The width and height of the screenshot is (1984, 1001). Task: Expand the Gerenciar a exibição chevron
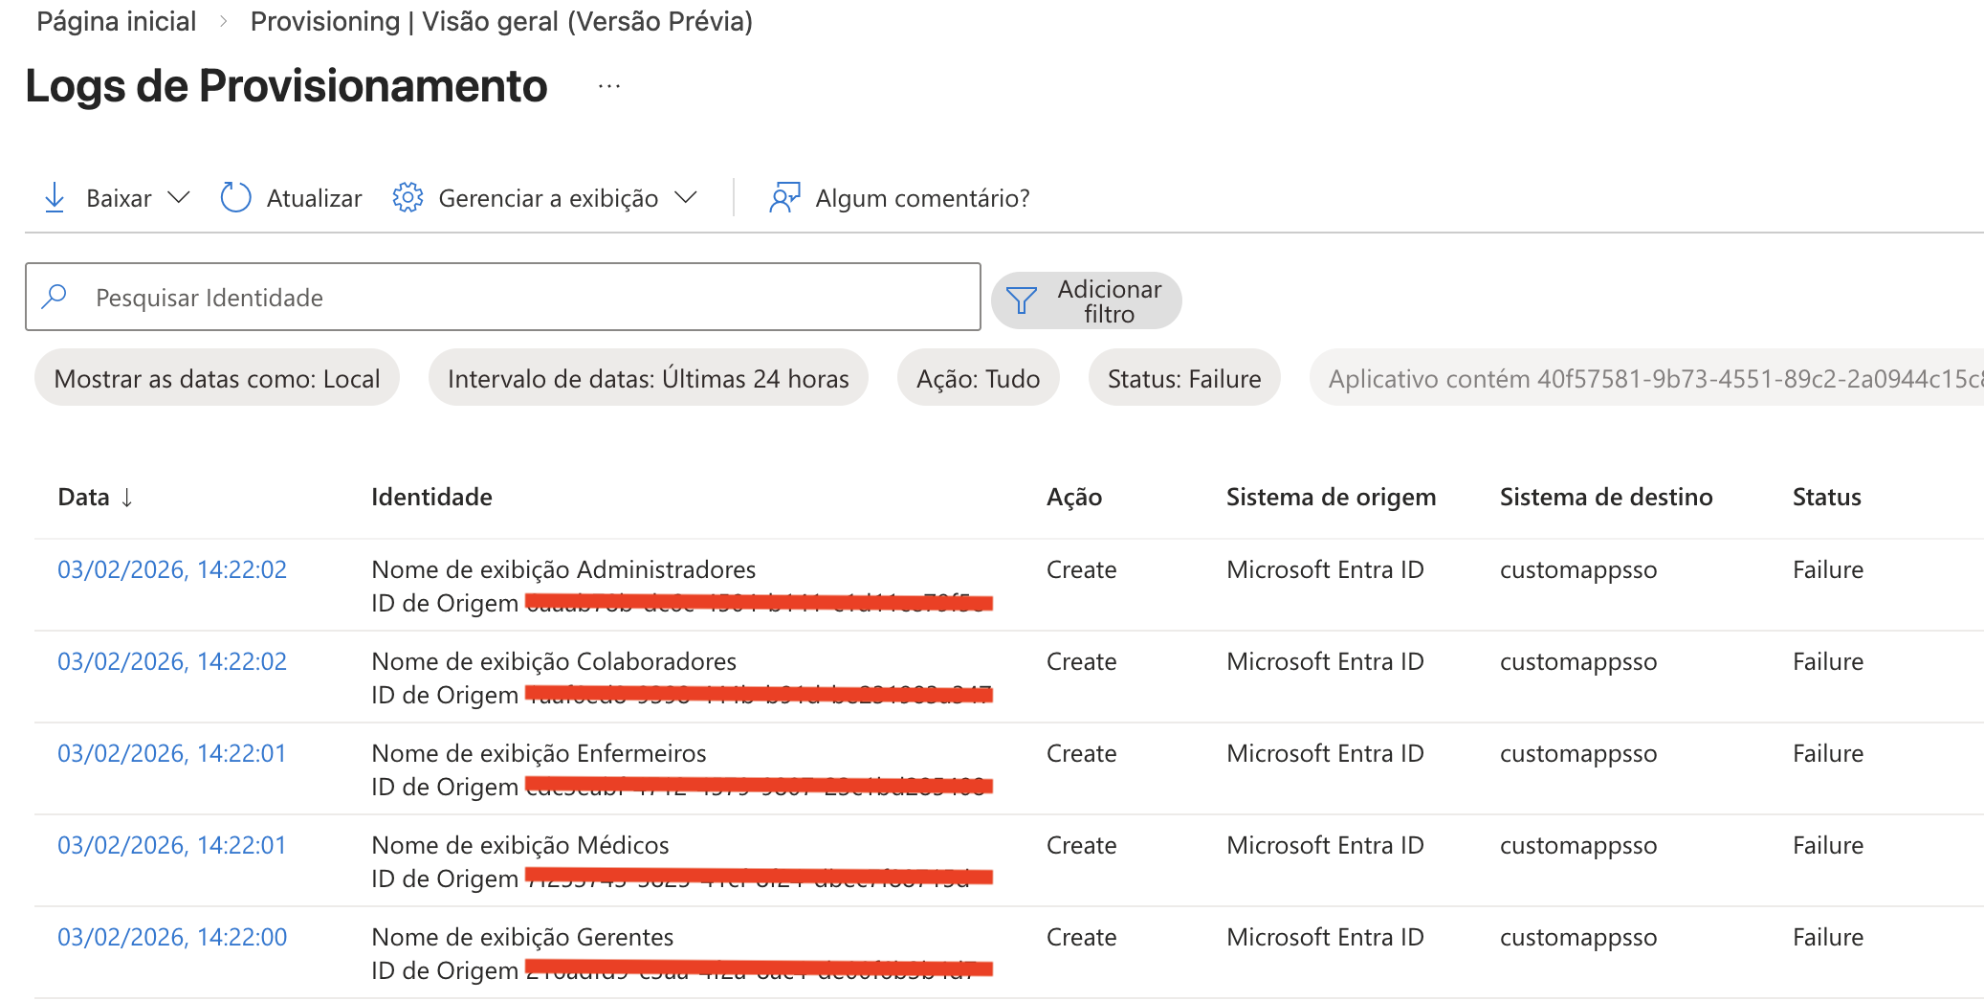tap(686, 198)
